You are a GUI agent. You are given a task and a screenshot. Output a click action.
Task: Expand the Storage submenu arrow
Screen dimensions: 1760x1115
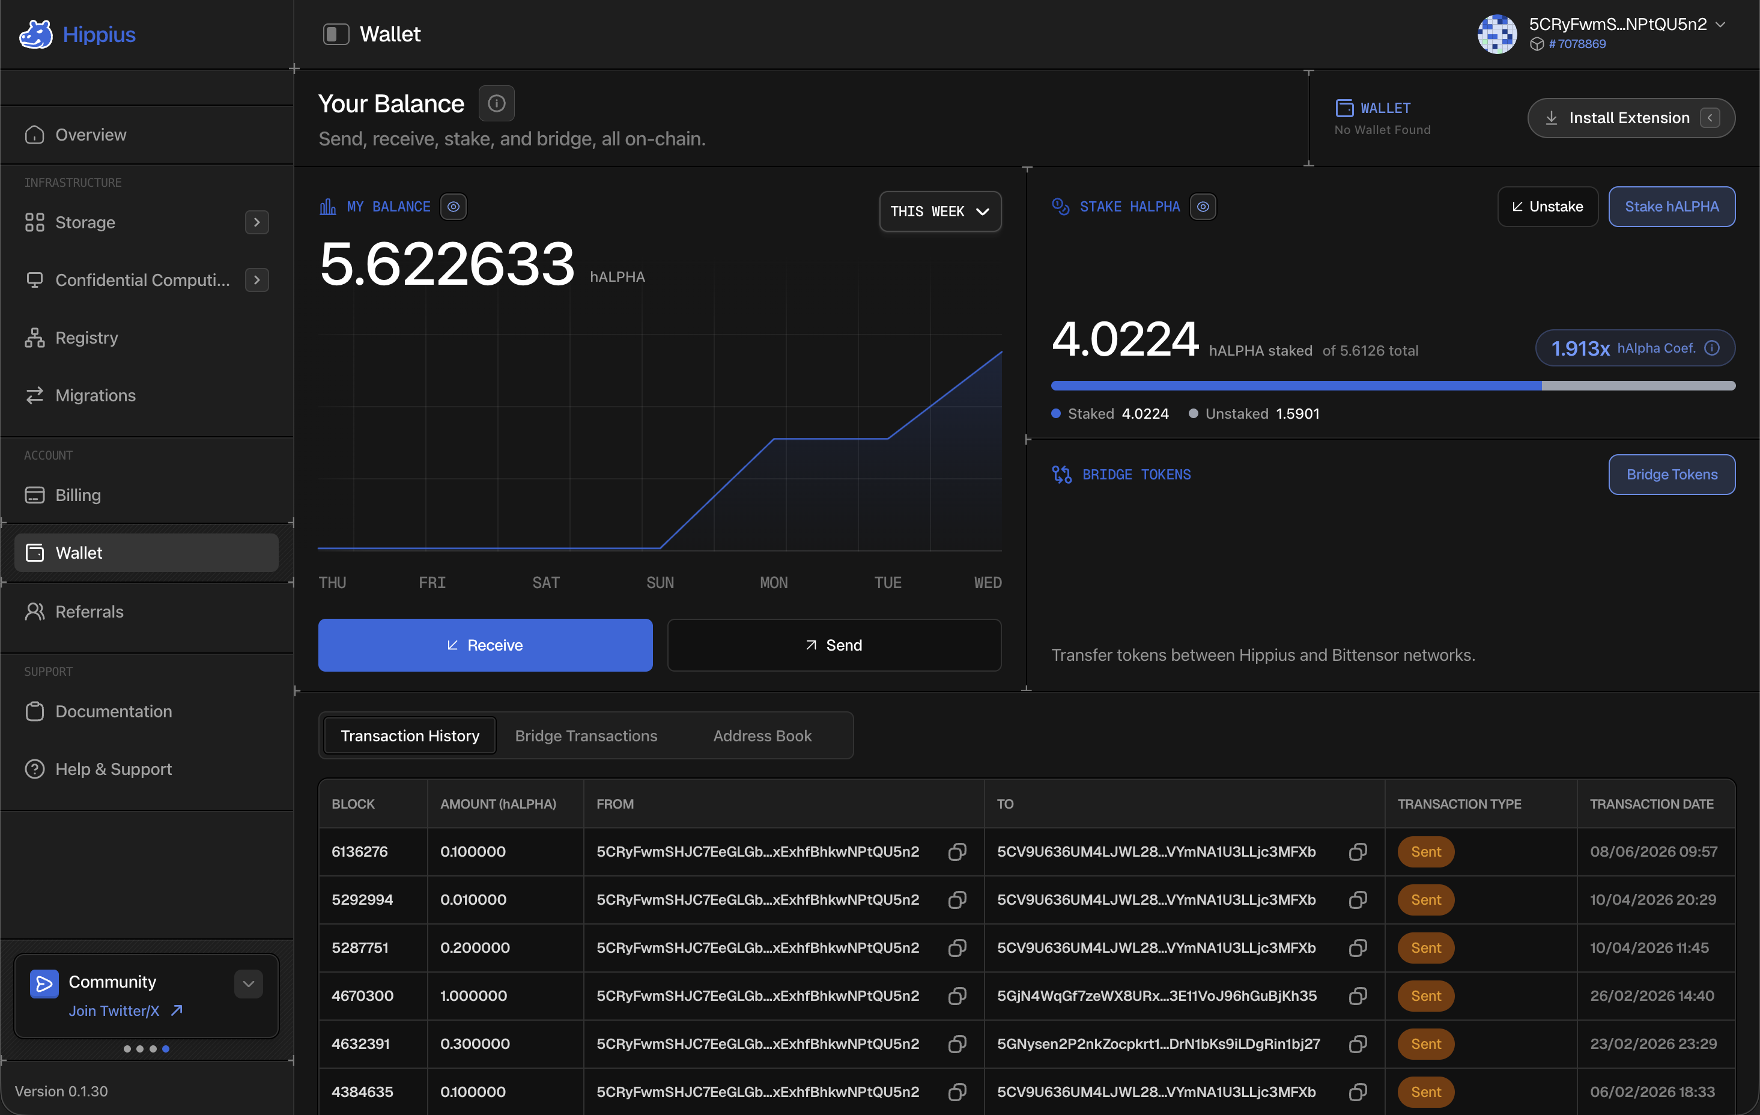point(256,222)
